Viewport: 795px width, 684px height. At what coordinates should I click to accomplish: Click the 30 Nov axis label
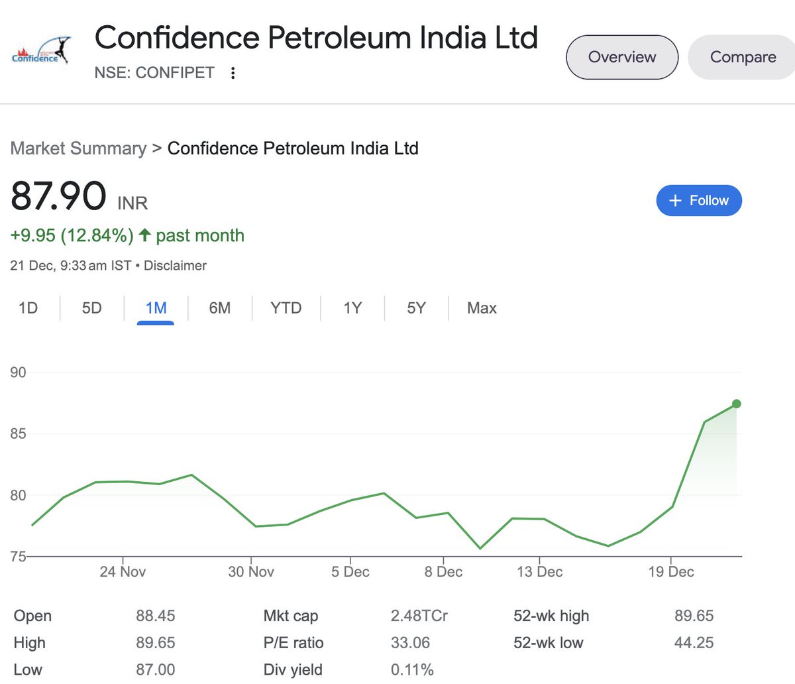pyautogui.click(x=251, y=572)
